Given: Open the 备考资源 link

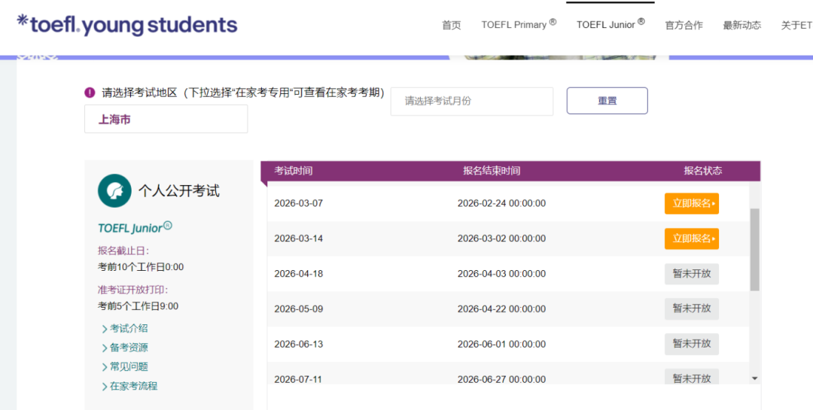Looking at the screenshot, I should pos(129,348).
